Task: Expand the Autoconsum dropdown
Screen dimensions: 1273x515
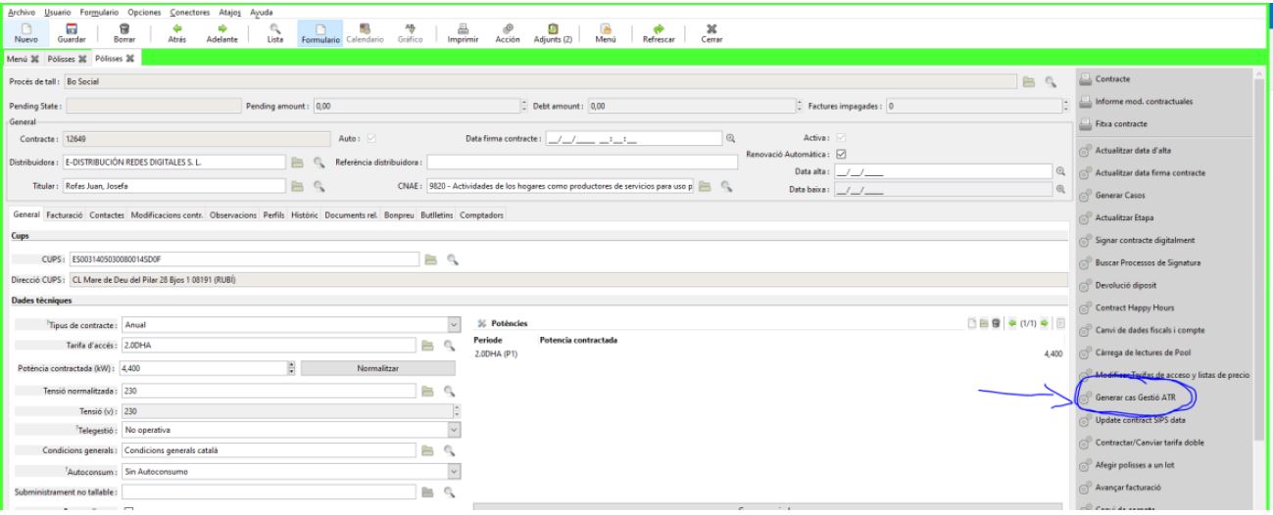Action: pos(453,471)
